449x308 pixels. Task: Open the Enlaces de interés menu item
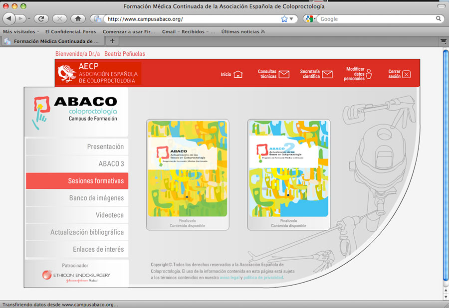[x=77, y=249]
